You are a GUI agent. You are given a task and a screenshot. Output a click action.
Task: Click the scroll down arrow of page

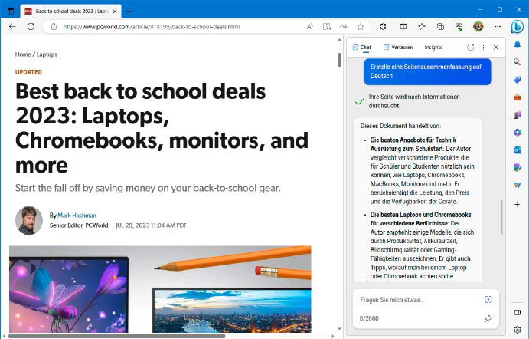click(339, 328)
